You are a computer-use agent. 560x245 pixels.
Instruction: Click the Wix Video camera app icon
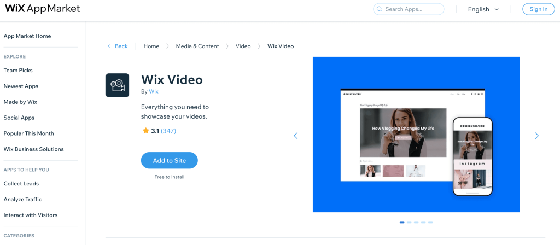[117, 85]
